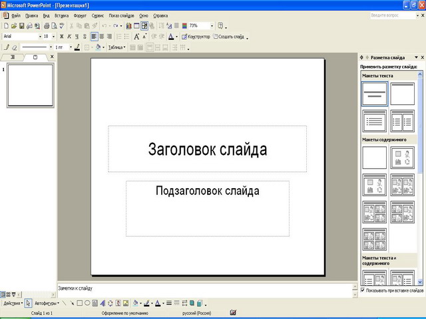
Task: Open the Действия dropdown menu
Action: point(13,303)
